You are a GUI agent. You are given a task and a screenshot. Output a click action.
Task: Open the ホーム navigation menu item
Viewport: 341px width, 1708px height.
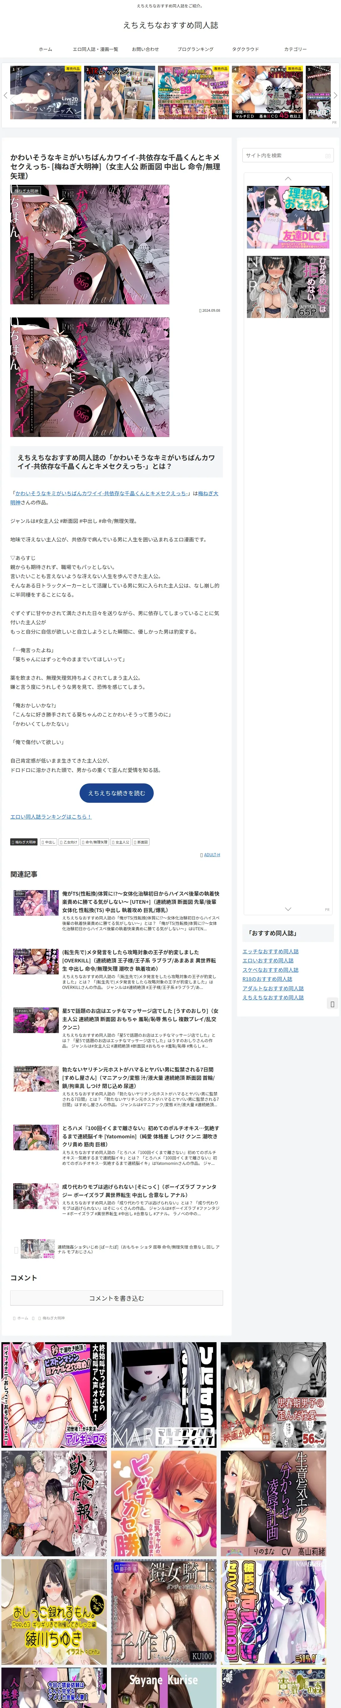[45, 49]
